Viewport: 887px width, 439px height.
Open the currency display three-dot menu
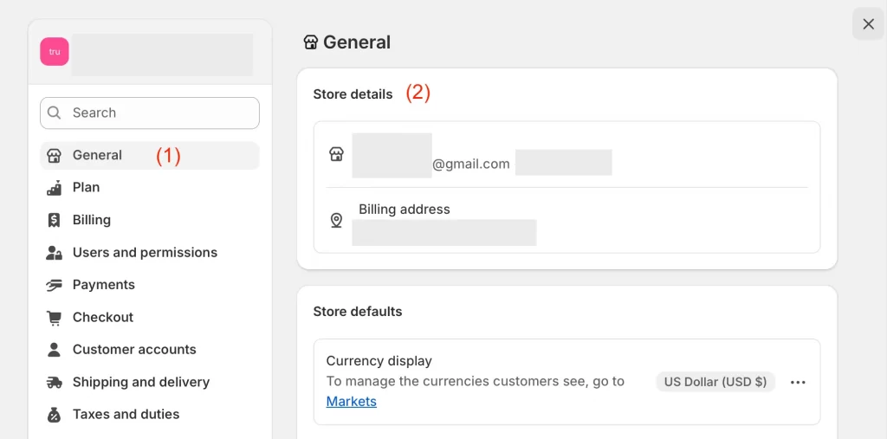(x=798, y=383)
